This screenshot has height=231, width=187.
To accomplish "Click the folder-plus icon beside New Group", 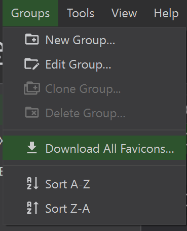I will 32,39.
